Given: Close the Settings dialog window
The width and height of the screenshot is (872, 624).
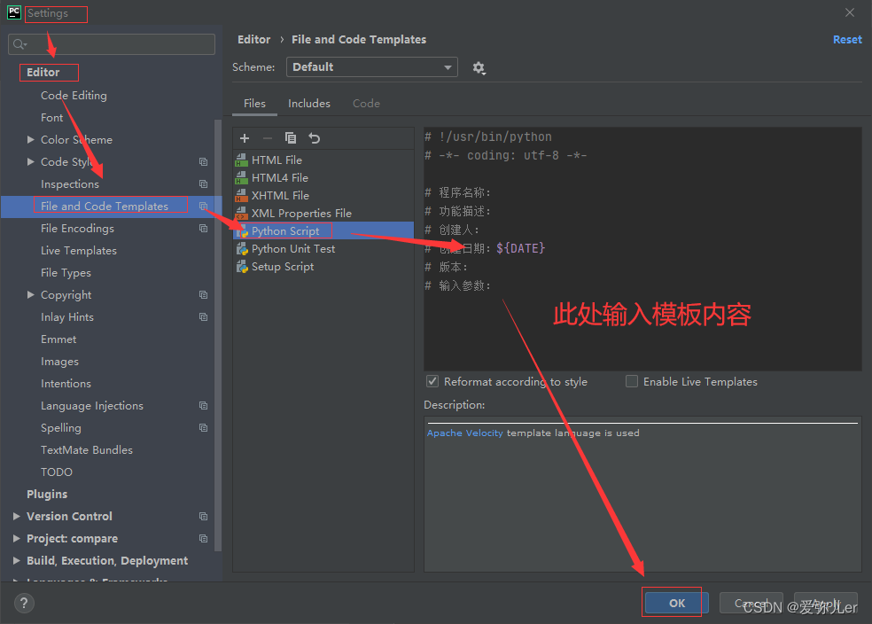Looking at the screenshot, I should click(849, 12).
